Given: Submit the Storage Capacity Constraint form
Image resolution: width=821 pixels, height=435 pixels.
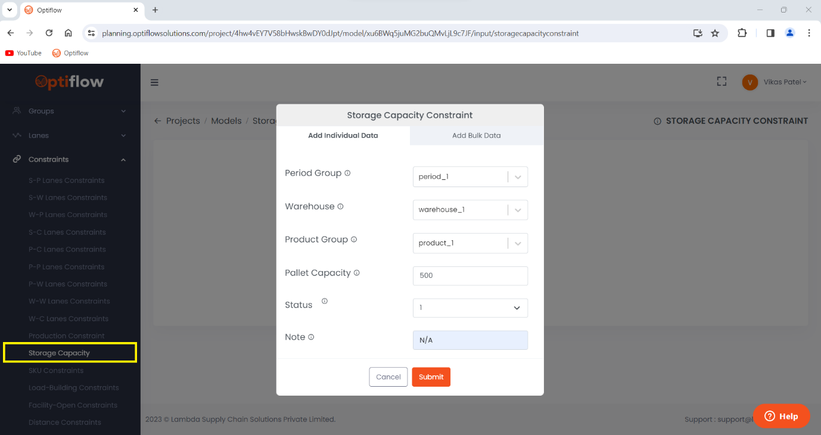Looking at the screenshot, I should (x=431, y=377).
